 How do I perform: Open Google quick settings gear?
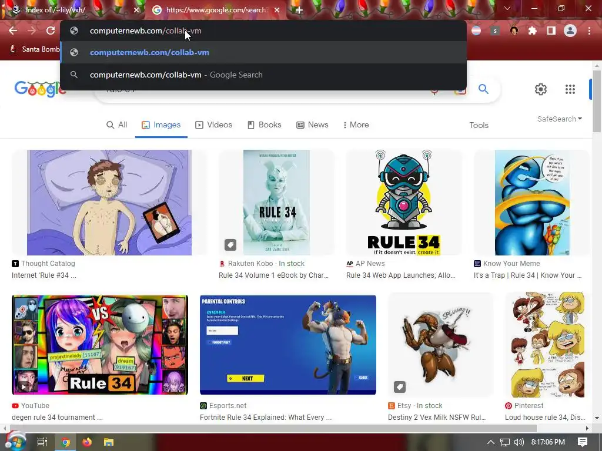(x=541, y=89)
